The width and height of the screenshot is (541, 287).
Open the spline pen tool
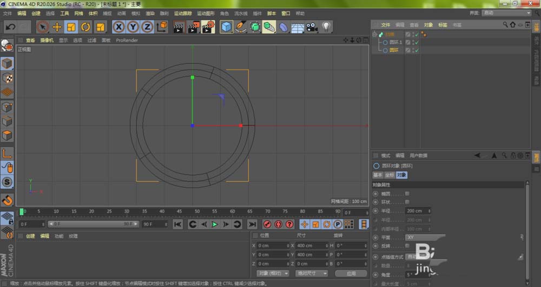click(x=241, y=27)
